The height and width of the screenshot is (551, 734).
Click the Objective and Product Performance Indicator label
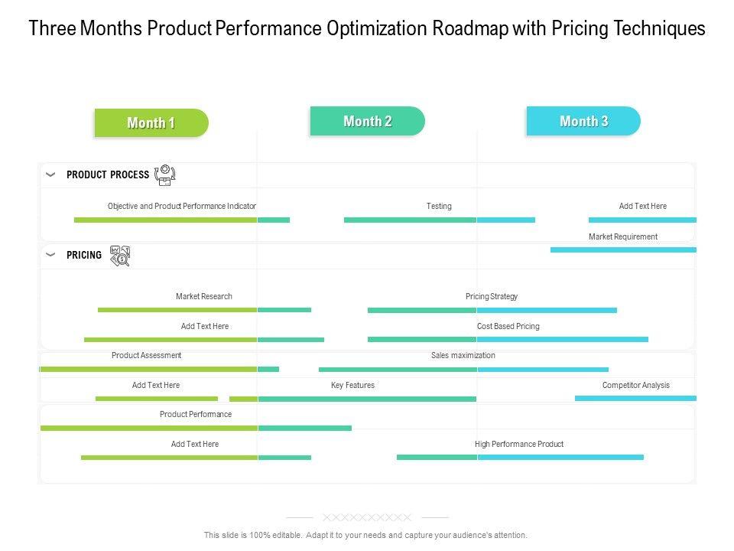[x=182, y=206]
